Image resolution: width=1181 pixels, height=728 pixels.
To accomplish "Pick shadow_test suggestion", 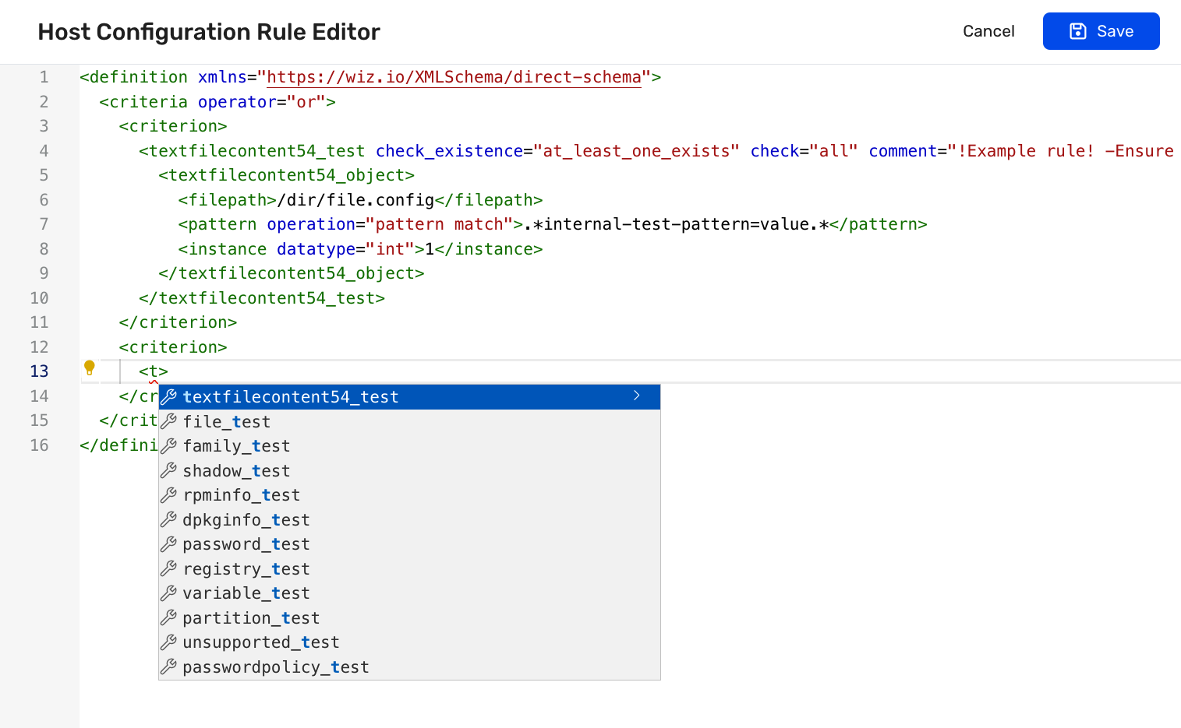I will tap(409, 471).
